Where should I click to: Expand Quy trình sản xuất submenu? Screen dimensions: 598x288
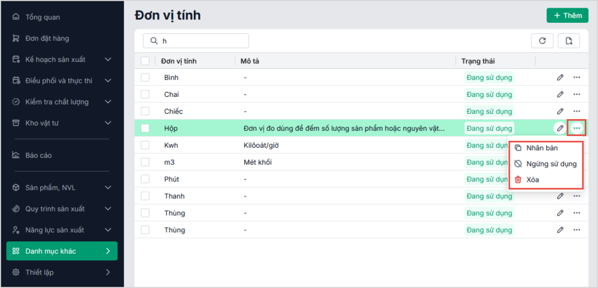108,209
